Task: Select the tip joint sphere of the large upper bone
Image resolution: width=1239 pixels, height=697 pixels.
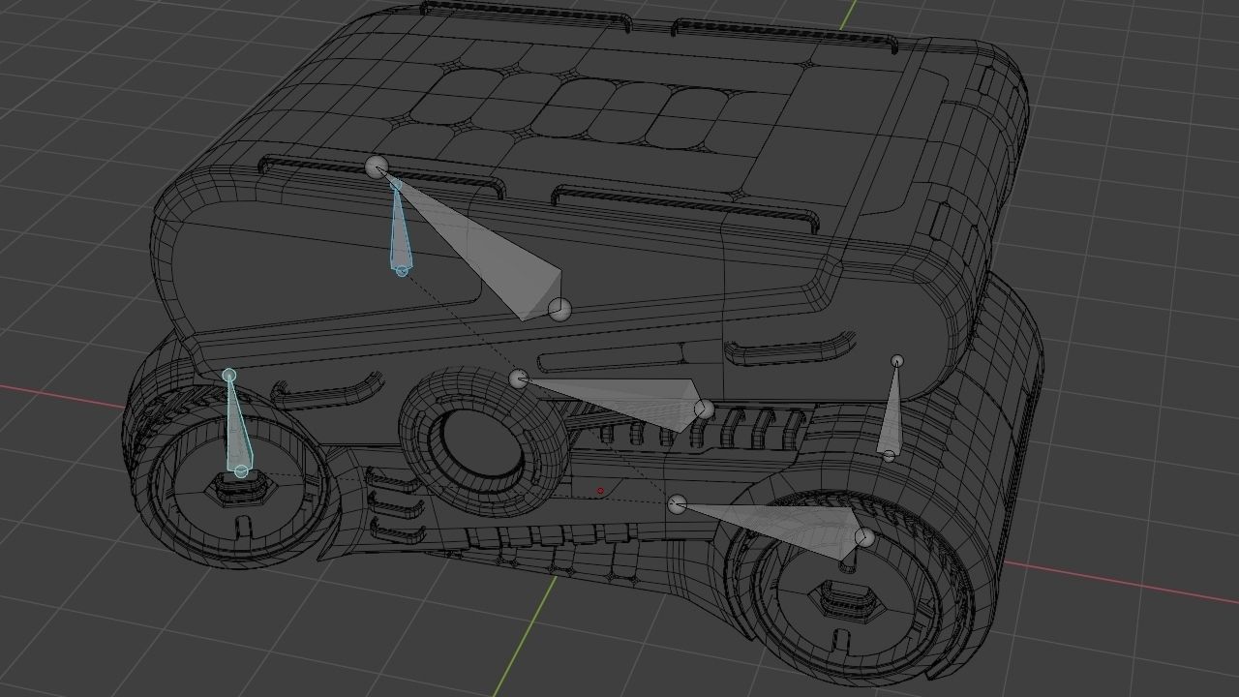Action: (x=559, y=310)
